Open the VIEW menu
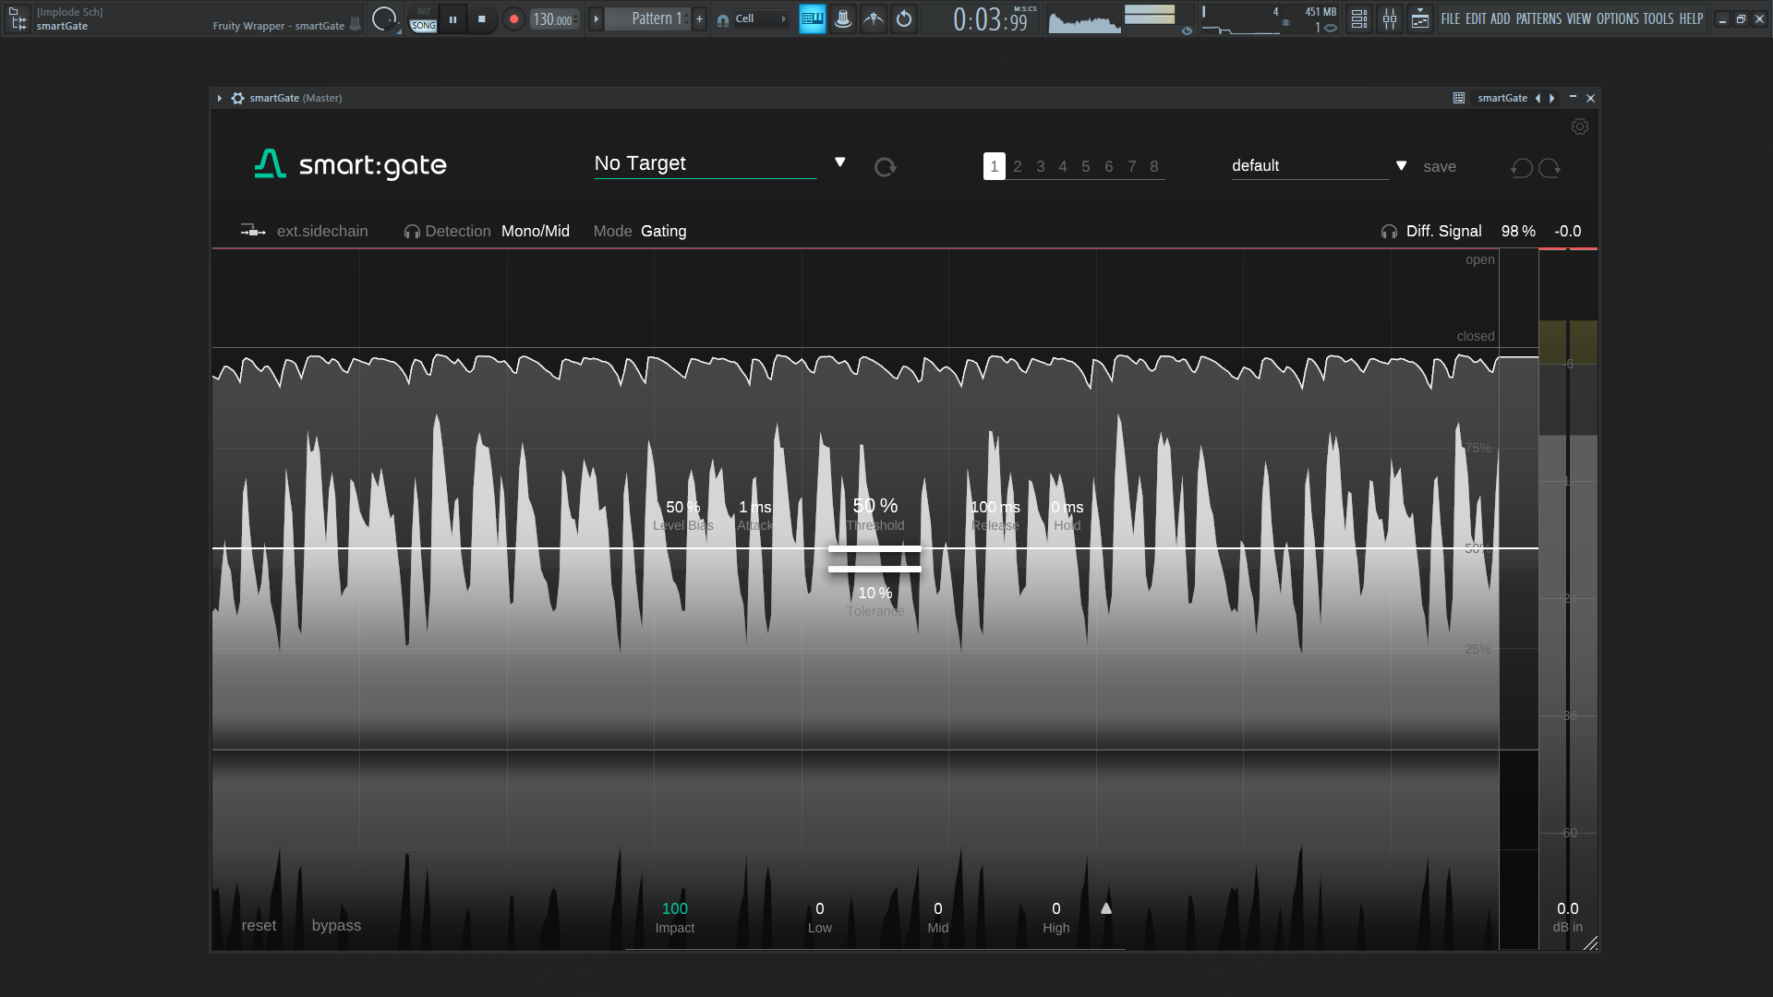The width and height of the screenshot is (1773, 997). 1579,18
